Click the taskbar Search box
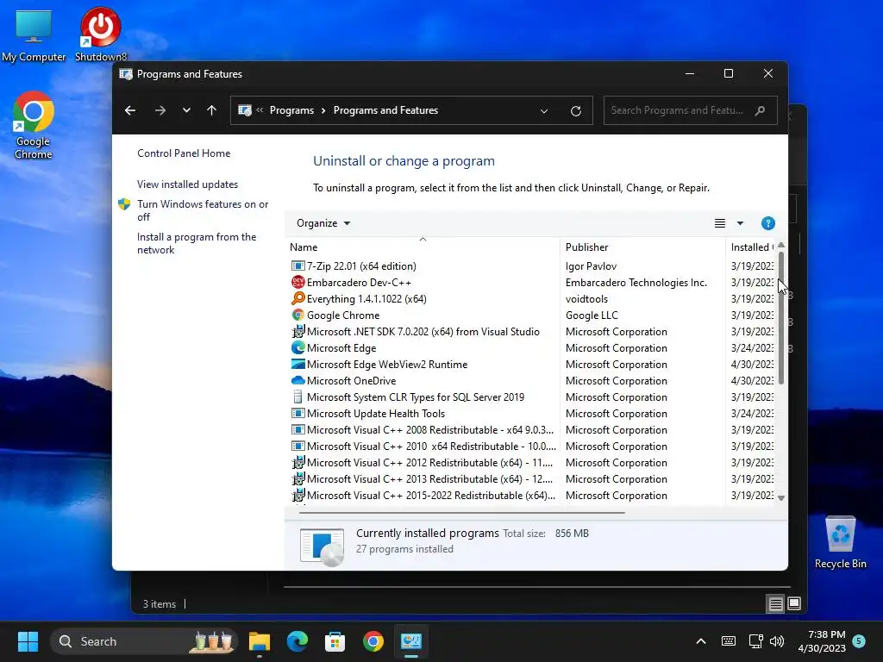883x662 pixels. click(x=144, y=641)
